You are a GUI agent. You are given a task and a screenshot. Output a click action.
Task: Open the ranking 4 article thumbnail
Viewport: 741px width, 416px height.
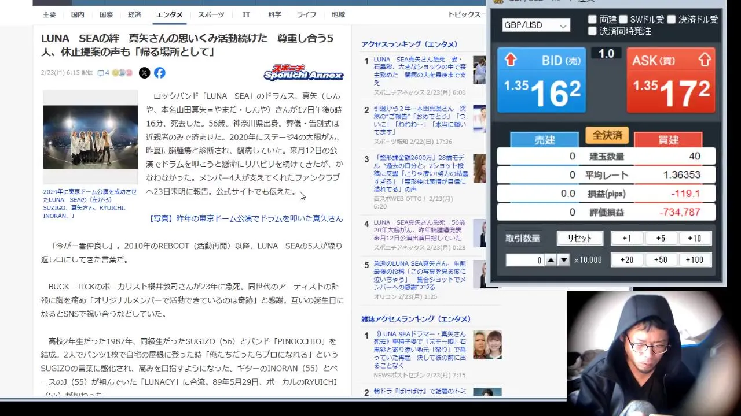tap(479, 233)
